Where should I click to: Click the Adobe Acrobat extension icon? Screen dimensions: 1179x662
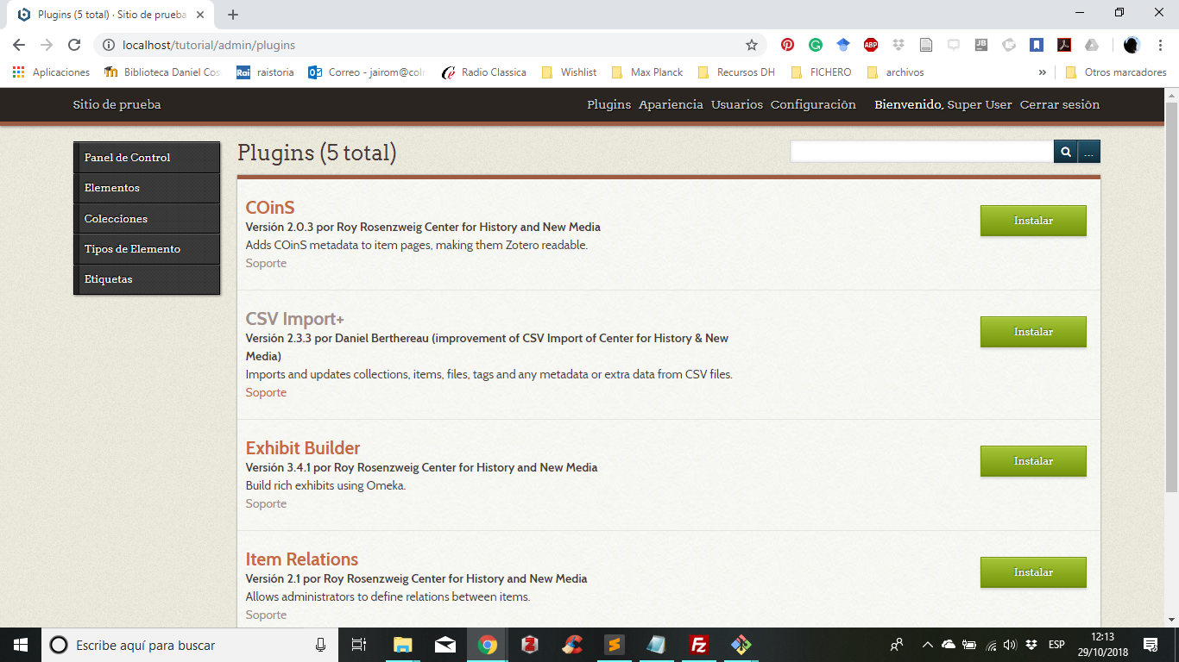tap(1064, 44)
